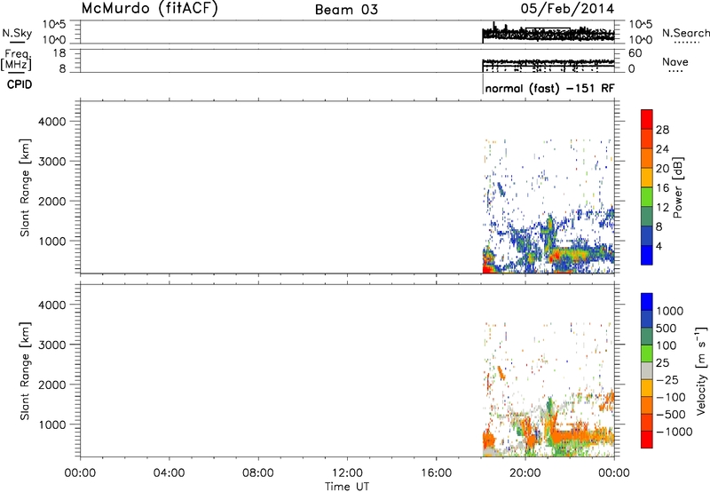Screen dimensions: 710x492
Task: Click '3000' on the velocity panel range axis
Action: coord(52,345)
